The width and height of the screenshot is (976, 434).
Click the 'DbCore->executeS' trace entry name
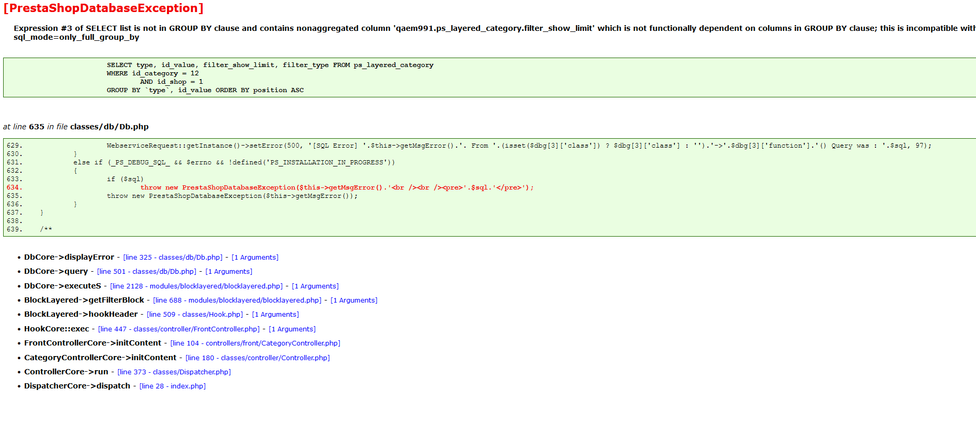coord(63,286)
